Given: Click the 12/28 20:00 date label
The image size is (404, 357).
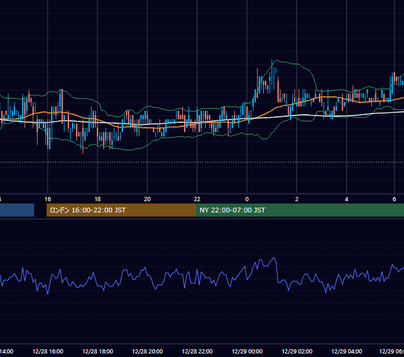Looking at the screenshot, I should coord(147,351).
